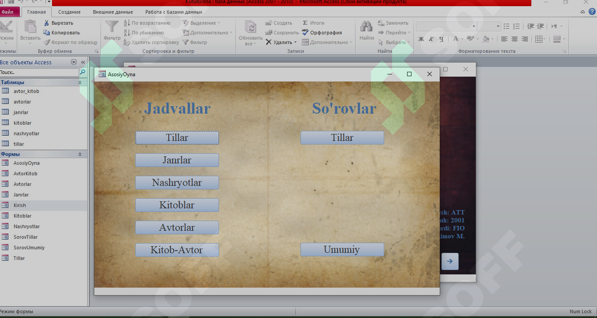This screenshot has width=597, height=318.
Task: Toggle bold Ж formatting
Action: click(421, 39)
